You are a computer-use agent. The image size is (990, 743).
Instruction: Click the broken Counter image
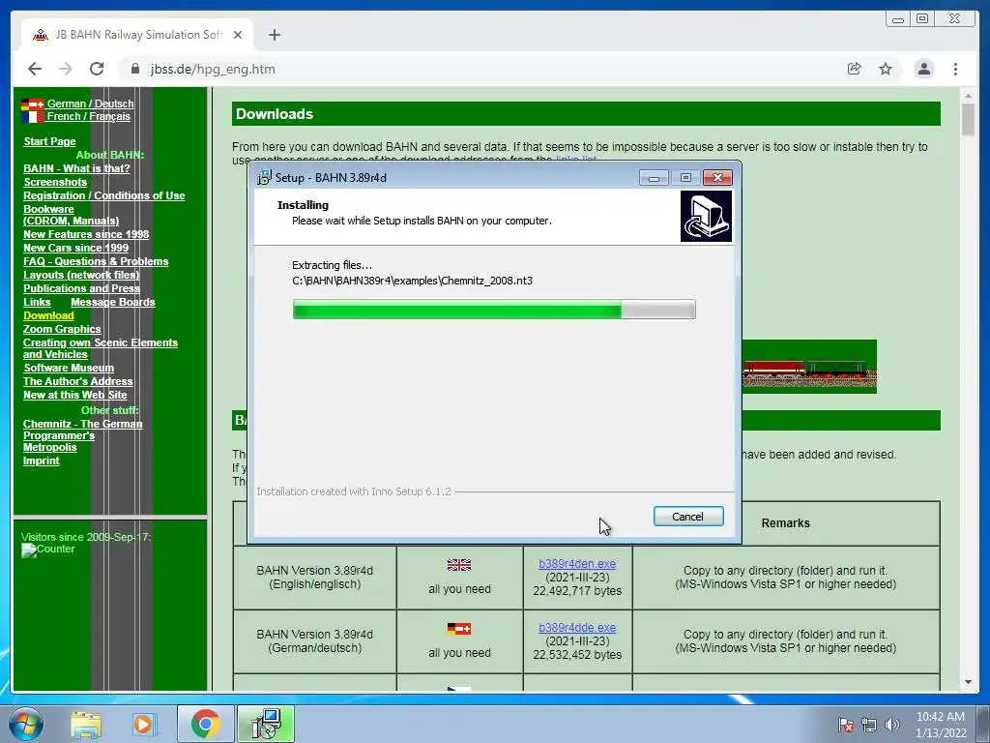tap(48, 550)
